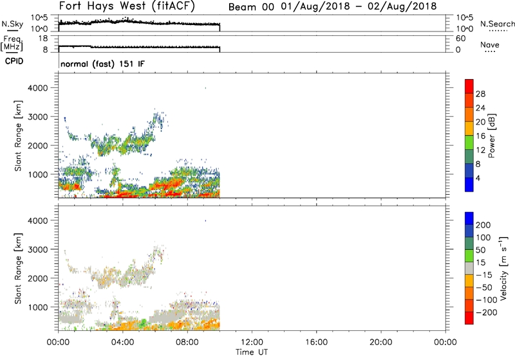Click the '3000' range tick of the velocity panel
This screenshot has height=356, width=515.
(38, 249)
